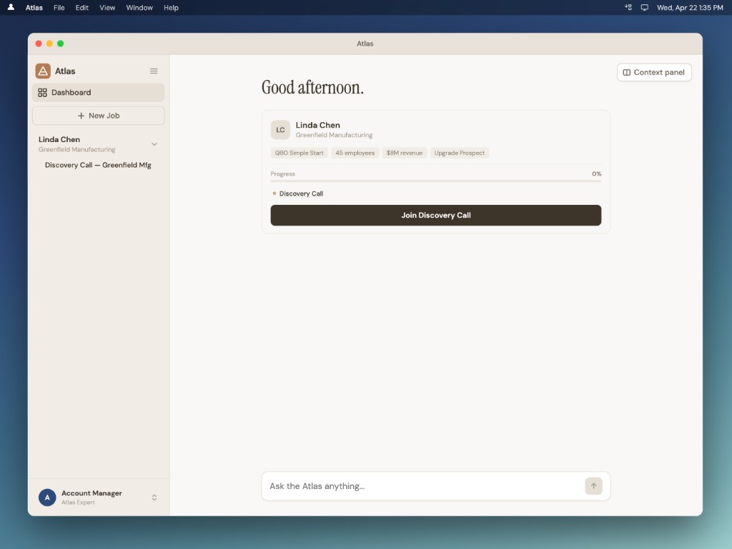The width and height of the screenshot is (732, 549).
Task: Open the Edit menu
Action: [82, 7]
